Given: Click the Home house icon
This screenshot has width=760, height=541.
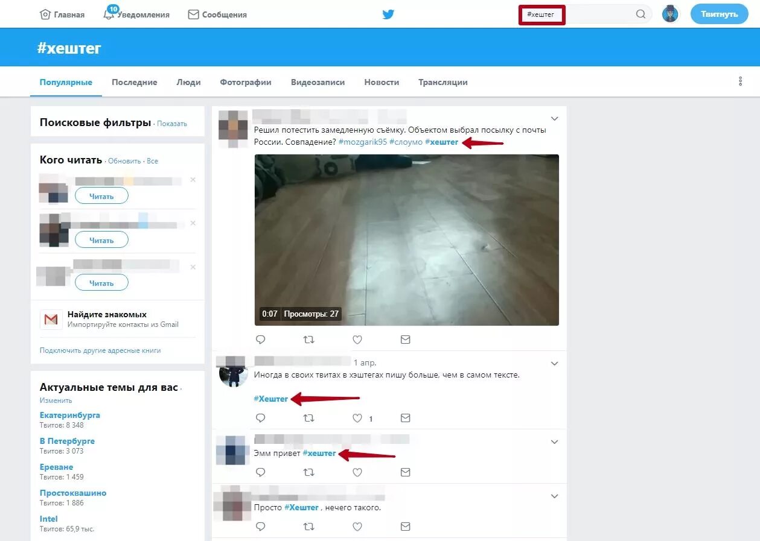Looking at the screenshot, I should pyautogui.click(x=45, y=14).
